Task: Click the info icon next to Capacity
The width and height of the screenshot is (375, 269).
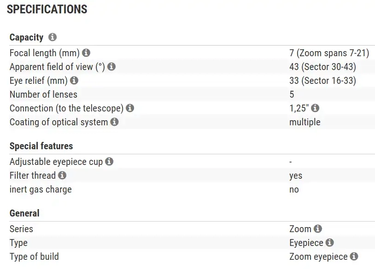Action: tap(53, 37)
